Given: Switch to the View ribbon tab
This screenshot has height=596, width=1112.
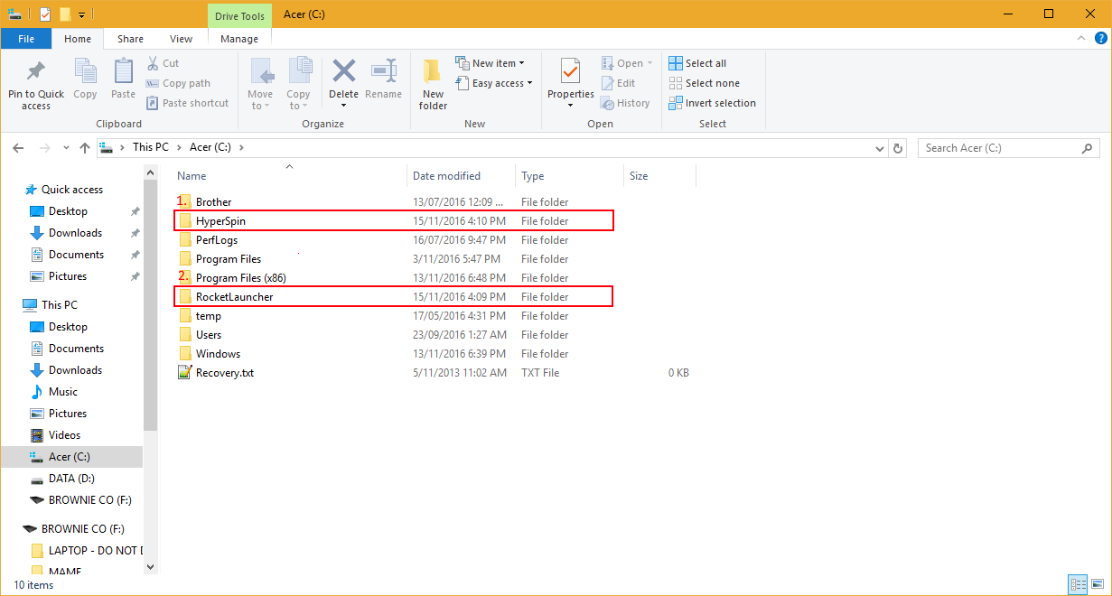Looking at the screenshot, I should tap(182, 39).
